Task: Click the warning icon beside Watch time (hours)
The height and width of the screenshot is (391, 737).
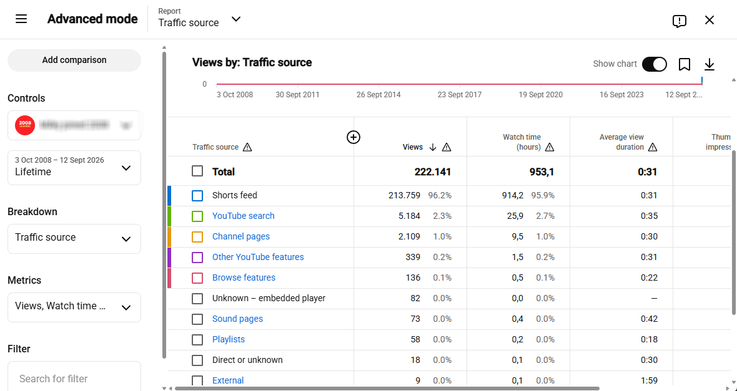Action: (x=550, y=147)
